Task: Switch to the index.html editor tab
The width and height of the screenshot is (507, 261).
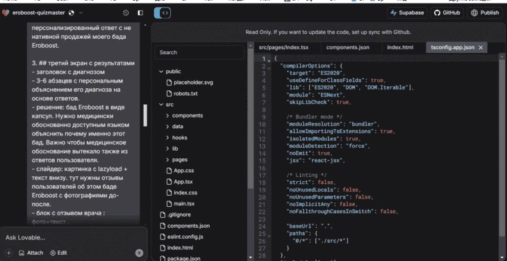Action: [400, 47]
